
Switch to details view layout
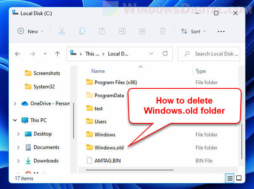pos(230,178)
